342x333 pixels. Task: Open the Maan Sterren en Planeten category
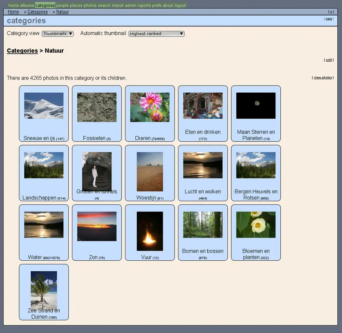(x=256, y=105)
